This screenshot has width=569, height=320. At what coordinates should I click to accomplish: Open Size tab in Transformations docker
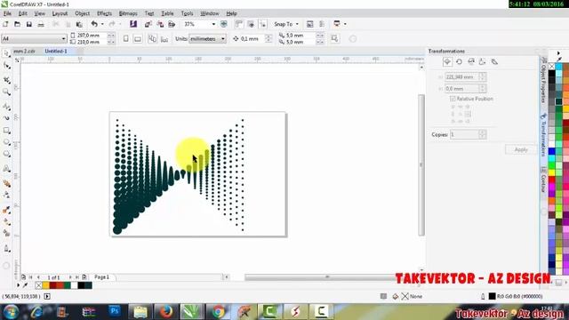coord(482,61)
